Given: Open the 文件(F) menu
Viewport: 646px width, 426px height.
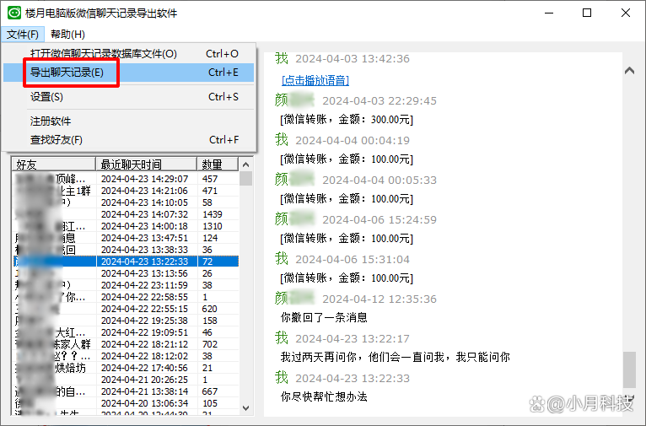Looking at the screenshot, I should click(23, 35).
